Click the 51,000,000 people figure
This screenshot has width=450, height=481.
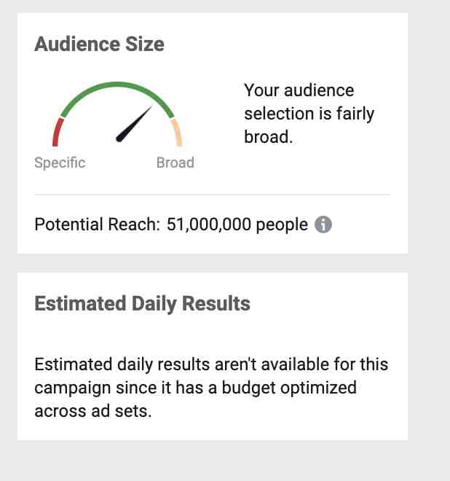click(x=237, y=224)
